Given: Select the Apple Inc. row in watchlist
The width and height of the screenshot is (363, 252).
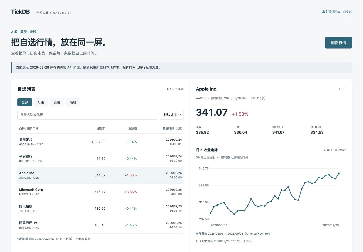Looking at the screenshot, I should click(x=100, y=175).
